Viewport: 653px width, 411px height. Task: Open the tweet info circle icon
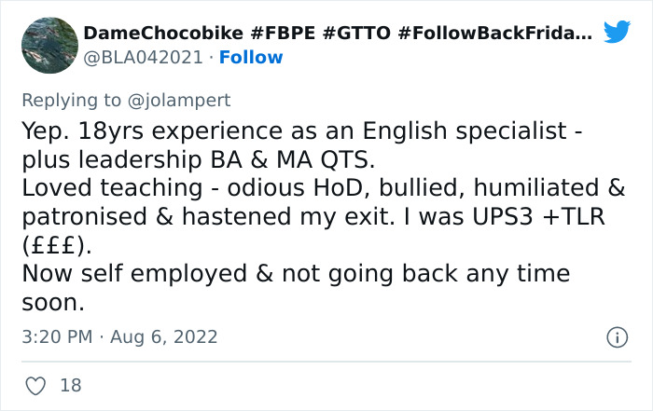point(617,337)
